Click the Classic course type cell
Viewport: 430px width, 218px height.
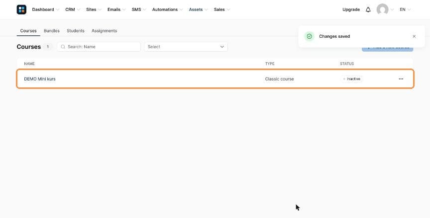(x=279, y=79)
